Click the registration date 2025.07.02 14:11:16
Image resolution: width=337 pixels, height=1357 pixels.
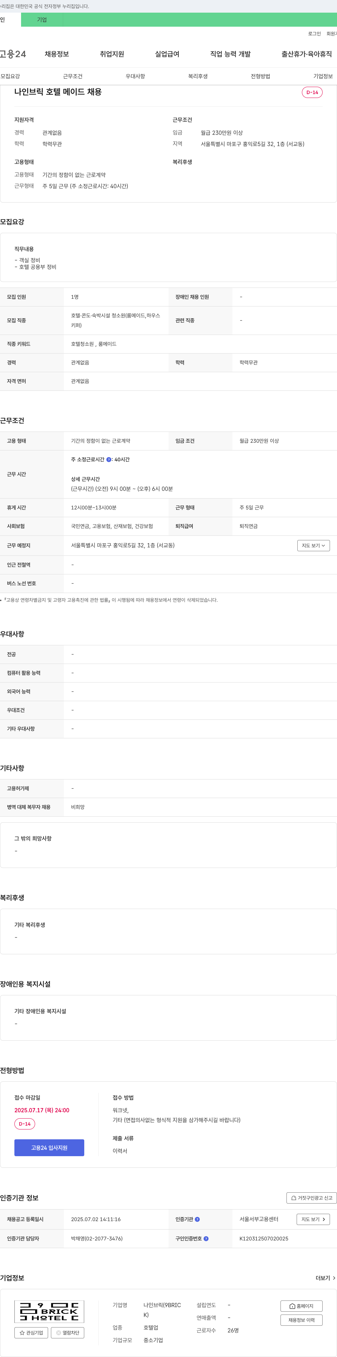coord(96,1219)
